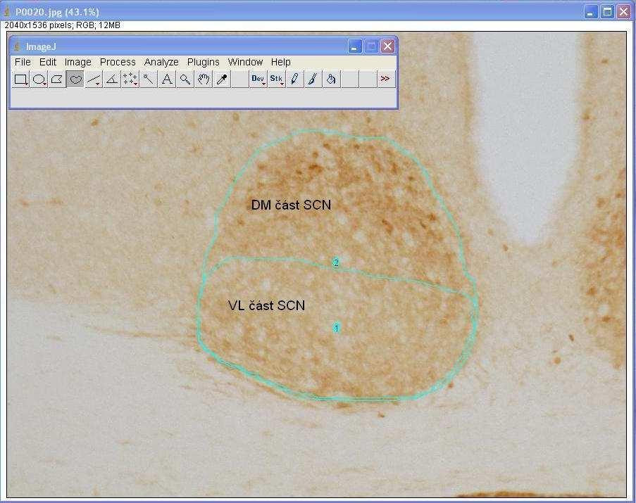The width and height of the screenshot is (636, 503).
Task: Select the Scrolling hand tool
Action: [204, 79]
